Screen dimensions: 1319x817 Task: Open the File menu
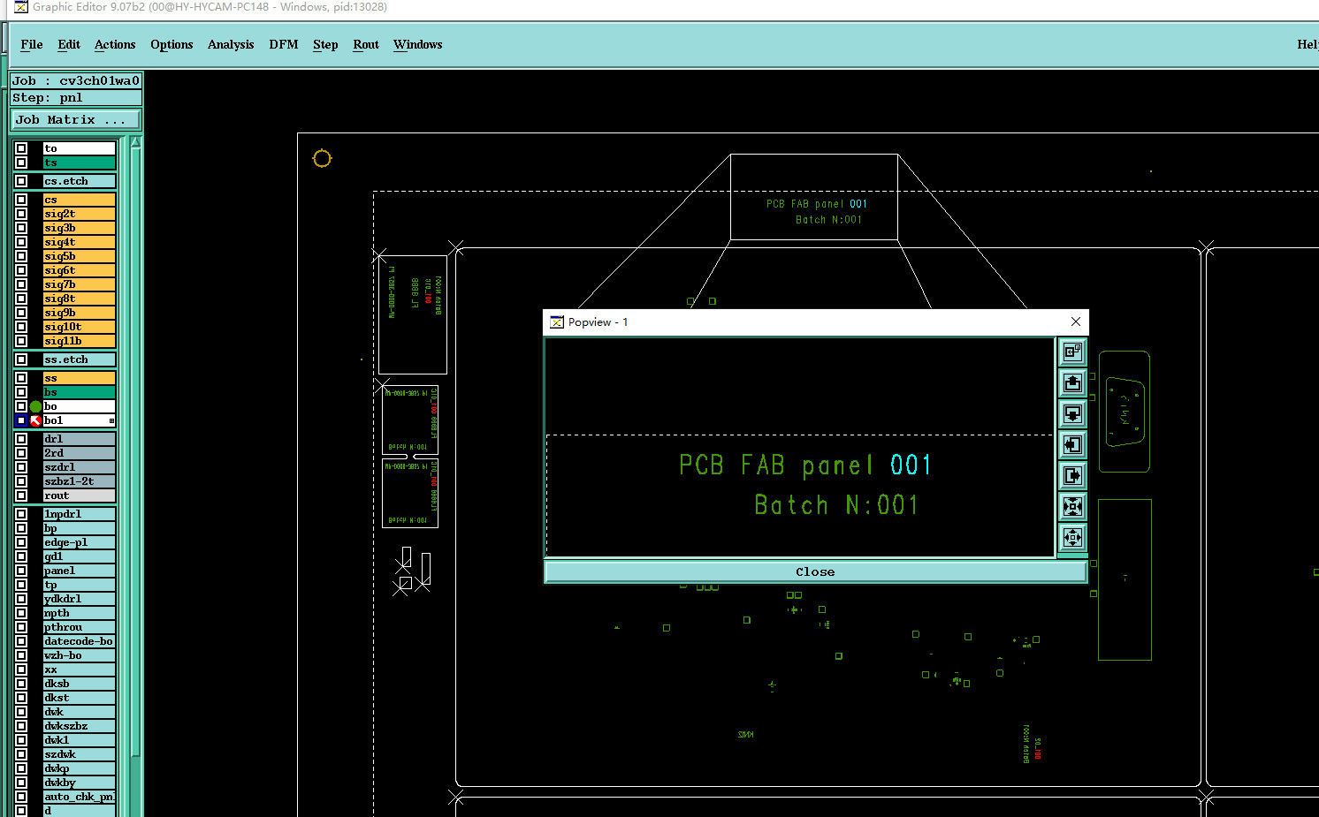(32, 45)
